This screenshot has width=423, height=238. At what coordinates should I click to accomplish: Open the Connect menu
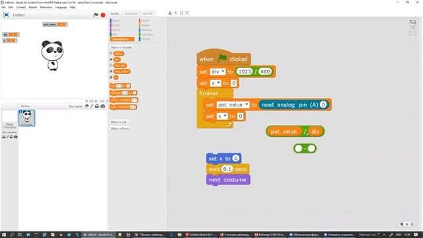click(x=20, y=7)
